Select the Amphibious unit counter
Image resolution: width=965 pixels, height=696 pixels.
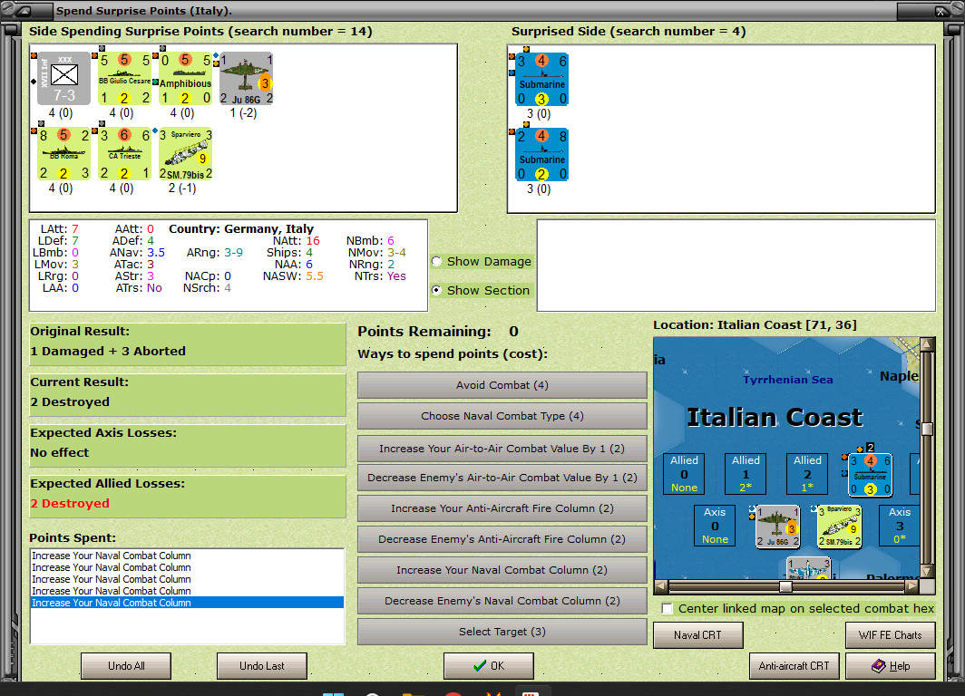pyautogui.click(x=185, y=79)
